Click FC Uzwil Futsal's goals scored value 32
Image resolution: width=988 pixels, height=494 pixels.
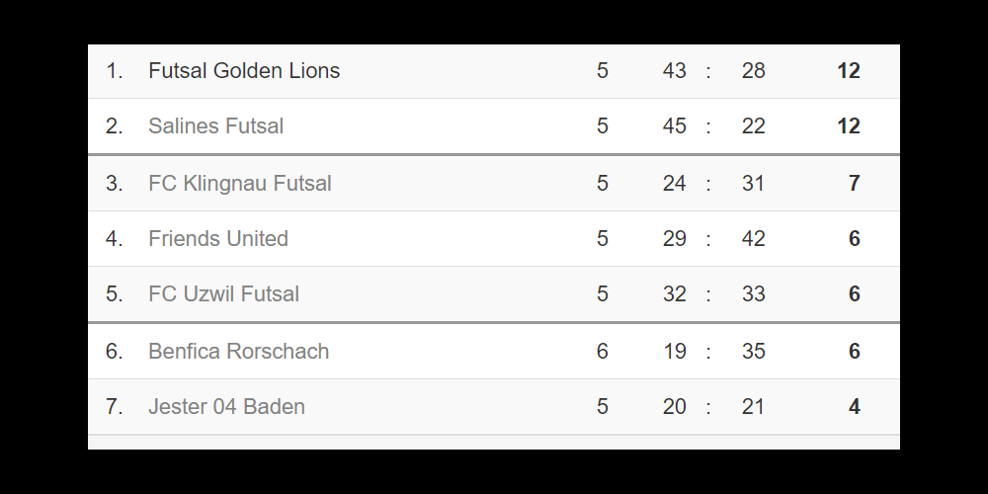(675, 294)
